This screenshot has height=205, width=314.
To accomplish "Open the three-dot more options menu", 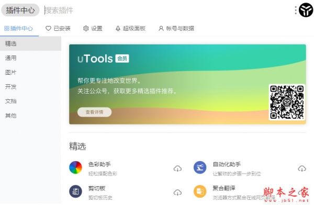I will tap(296, 10).
